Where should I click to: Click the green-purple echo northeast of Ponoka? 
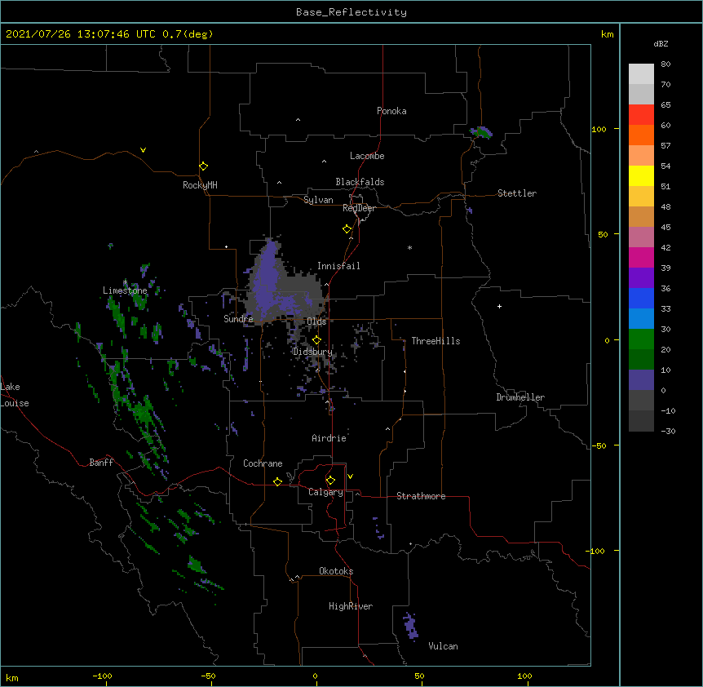481,132
